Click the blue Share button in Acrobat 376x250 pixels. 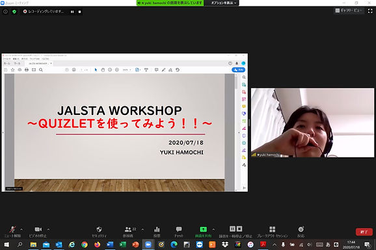tap(238, 69)
